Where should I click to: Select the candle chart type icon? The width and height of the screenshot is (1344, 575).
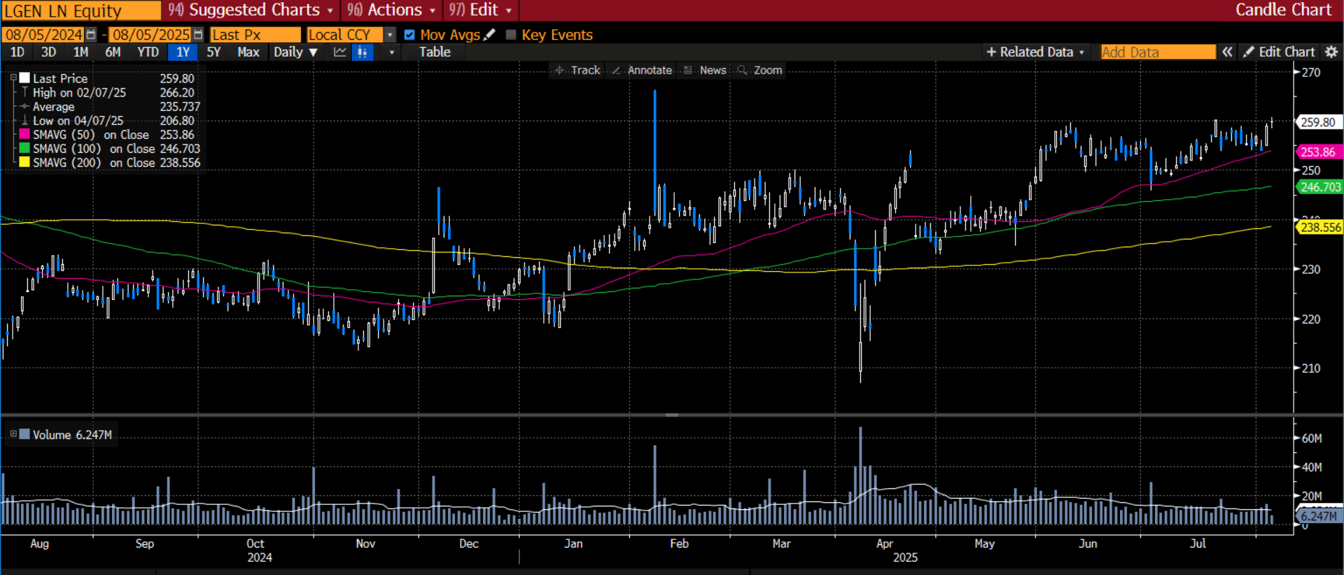click(362, 53)
